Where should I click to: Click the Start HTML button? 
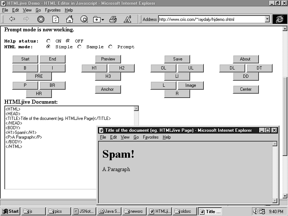[x=25, y=59]
